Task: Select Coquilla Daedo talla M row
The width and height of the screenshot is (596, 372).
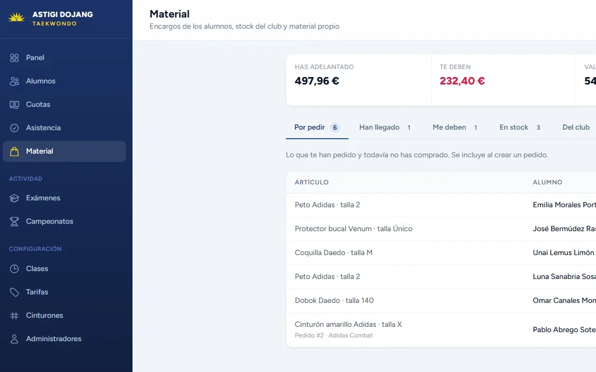Action: pos(441,253)
